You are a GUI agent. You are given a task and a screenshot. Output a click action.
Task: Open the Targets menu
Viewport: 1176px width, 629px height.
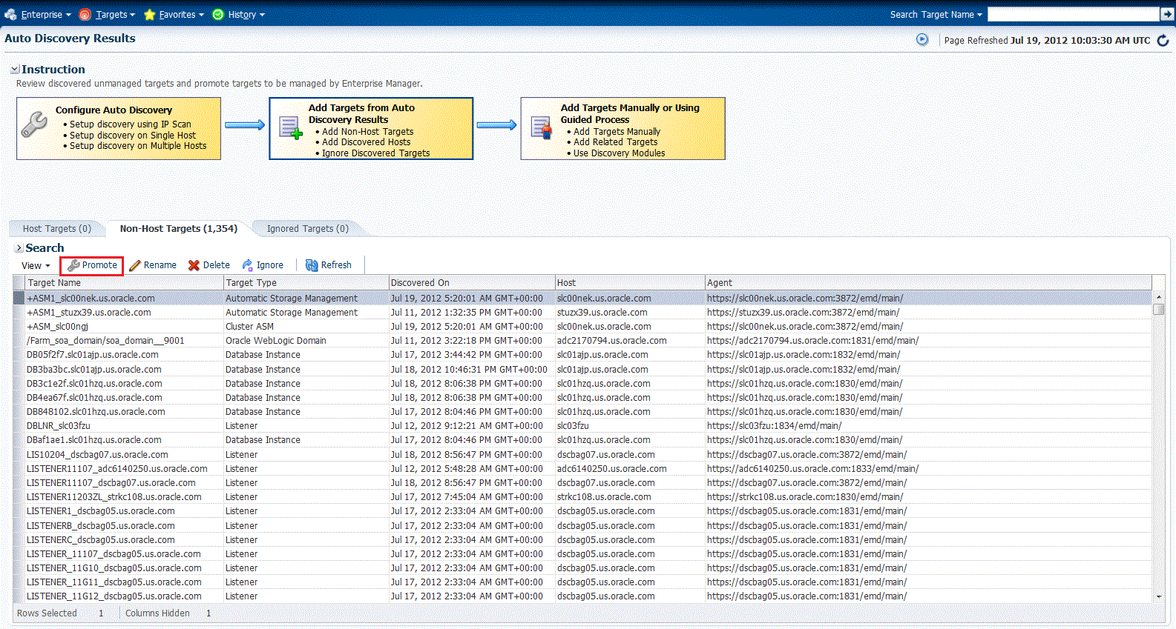click(x=115, y=14)
